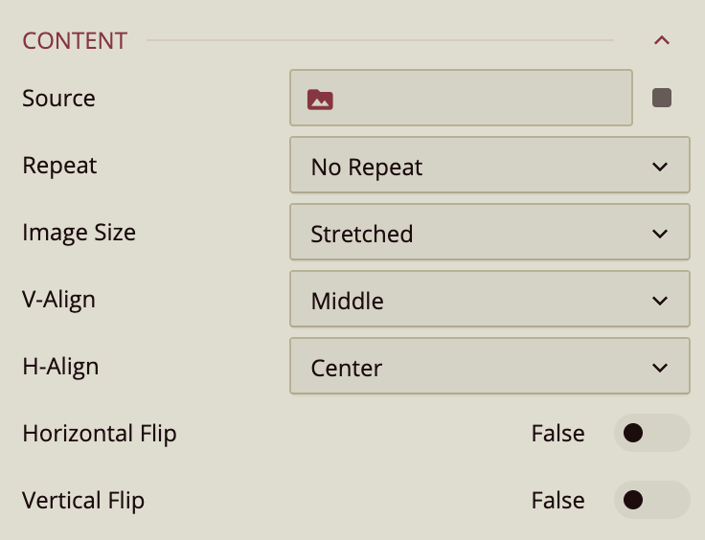Collapse the CONTENT section chevron

pyautogui.click(x=661, y=40)
